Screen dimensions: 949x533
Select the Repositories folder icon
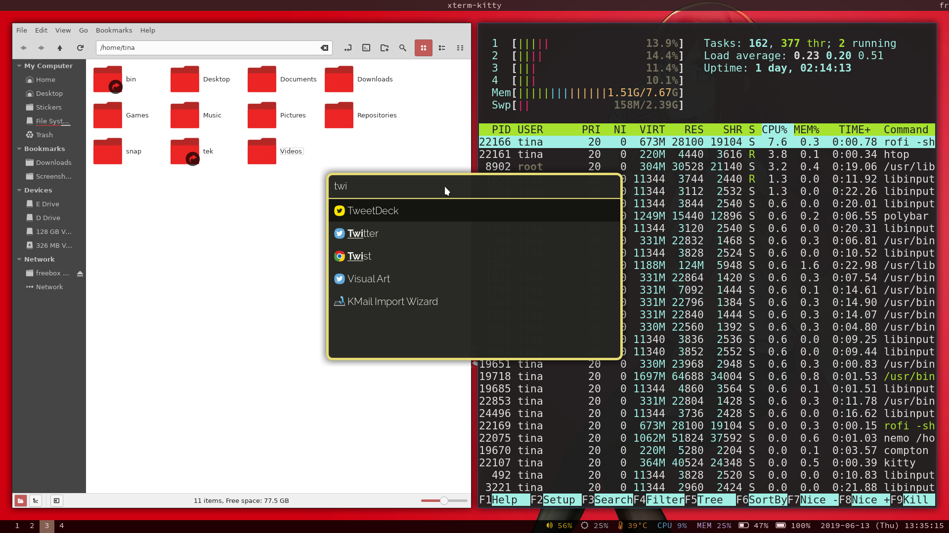339,115
